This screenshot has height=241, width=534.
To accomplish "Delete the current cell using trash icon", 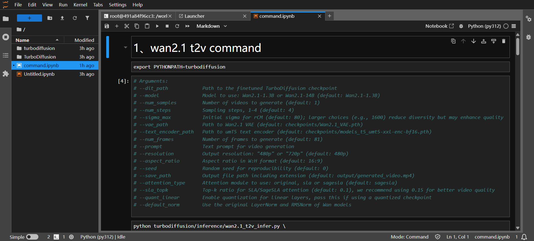I will pos(503,41).
